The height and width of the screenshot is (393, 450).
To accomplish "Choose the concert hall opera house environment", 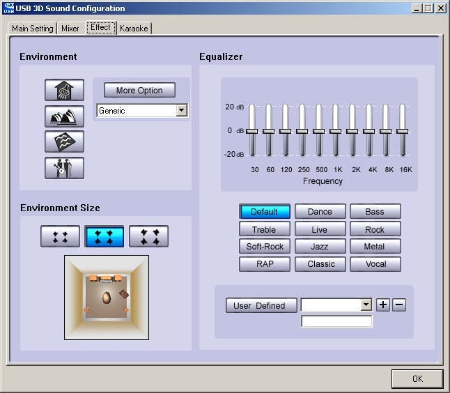I will pyautogui.click(x=64, y=116).
